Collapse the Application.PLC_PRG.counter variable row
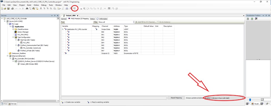This screenshot has height=106, width=271. click(x=63, y=29)
